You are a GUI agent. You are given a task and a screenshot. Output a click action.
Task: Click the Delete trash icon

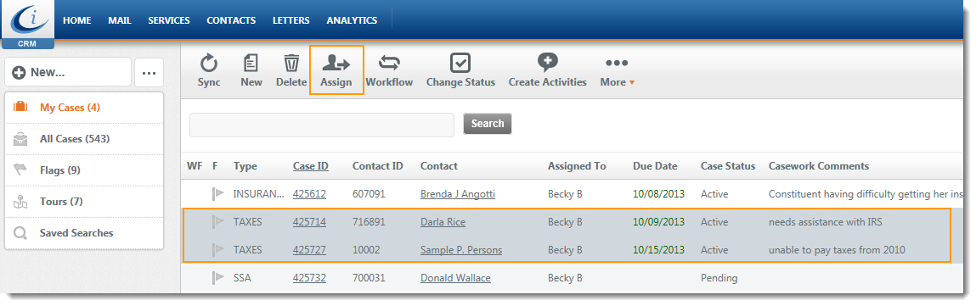click(291, 64)
